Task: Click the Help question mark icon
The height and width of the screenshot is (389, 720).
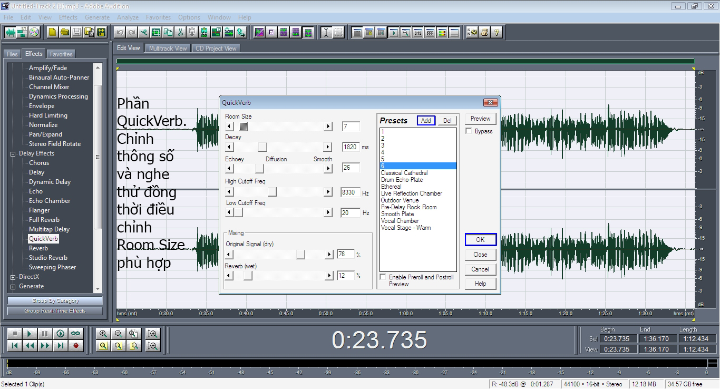Action: pyautogui.click(x=497, y=32)
